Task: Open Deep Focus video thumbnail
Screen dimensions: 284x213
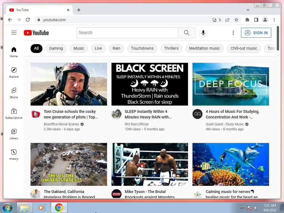Action: (x=230, y=84)
